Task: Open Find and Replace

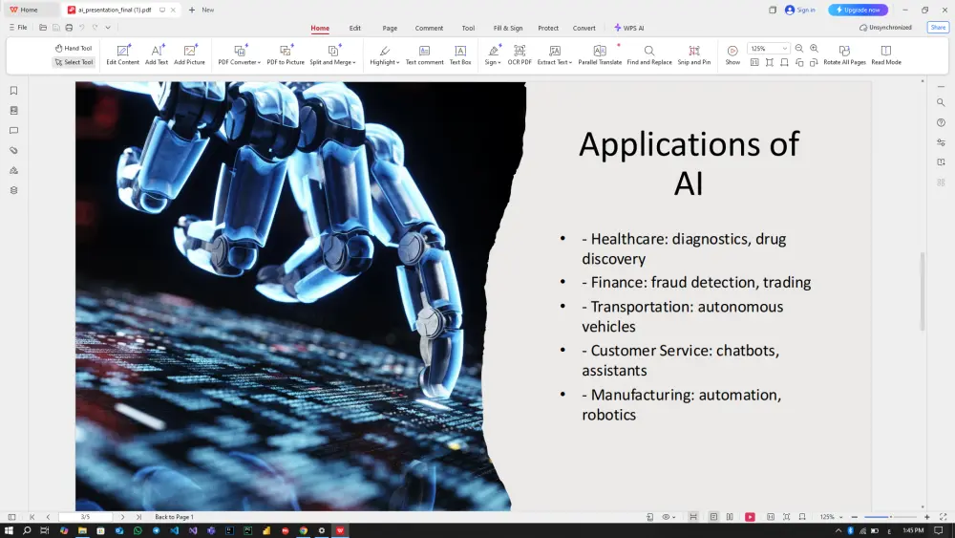Action: coord(649,54)
